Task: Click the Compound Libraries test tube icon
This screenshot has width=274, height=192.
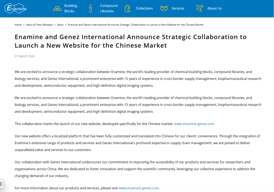Action: point(91,9)
